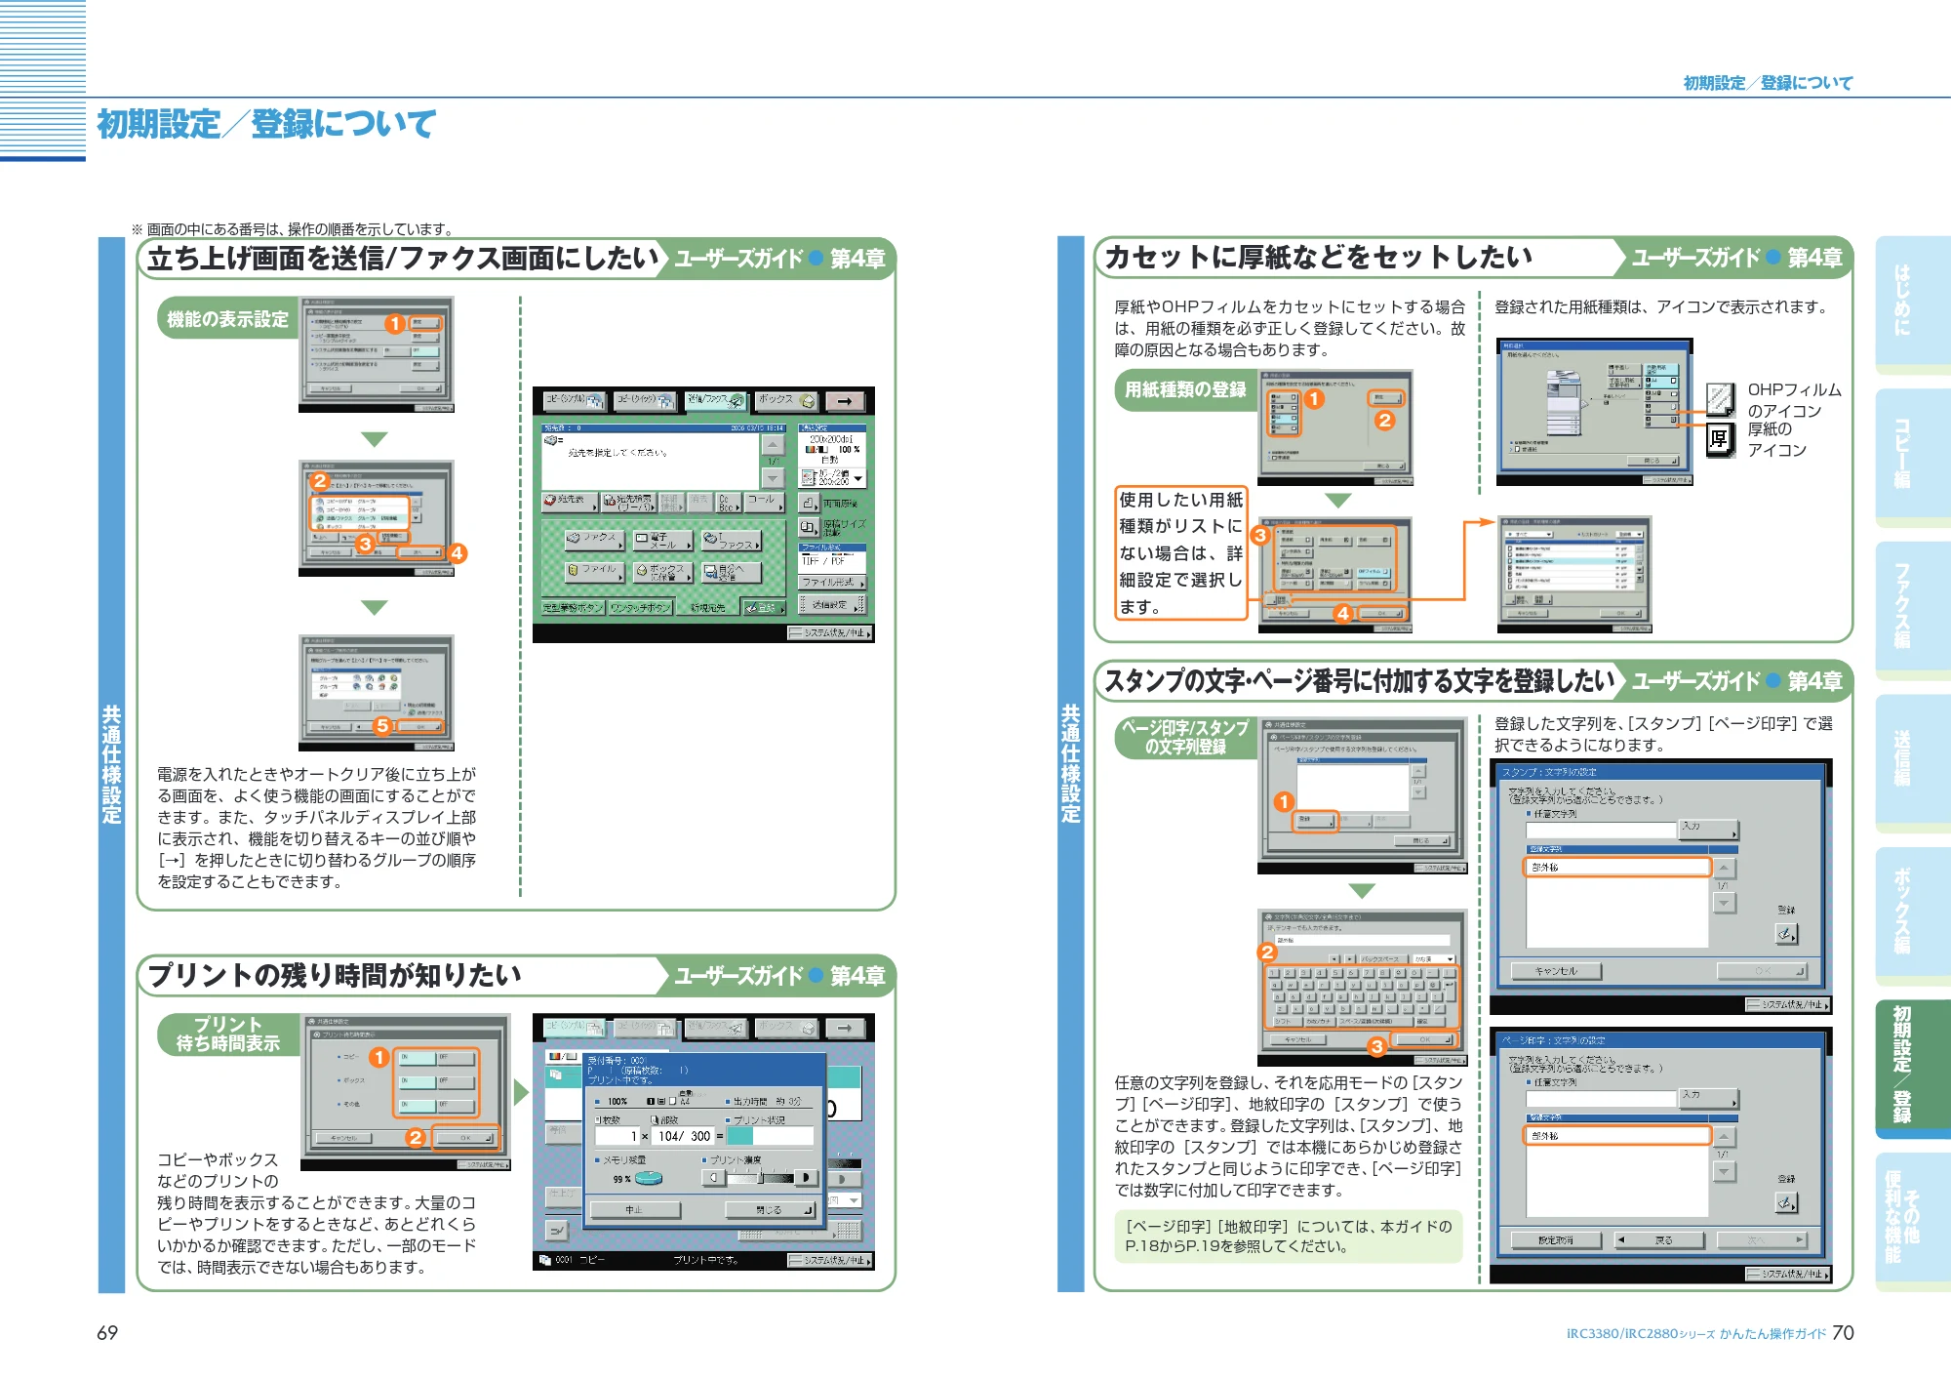Choose the ファイル destination button
The image size is (1951, 1379).
(594, 571)
